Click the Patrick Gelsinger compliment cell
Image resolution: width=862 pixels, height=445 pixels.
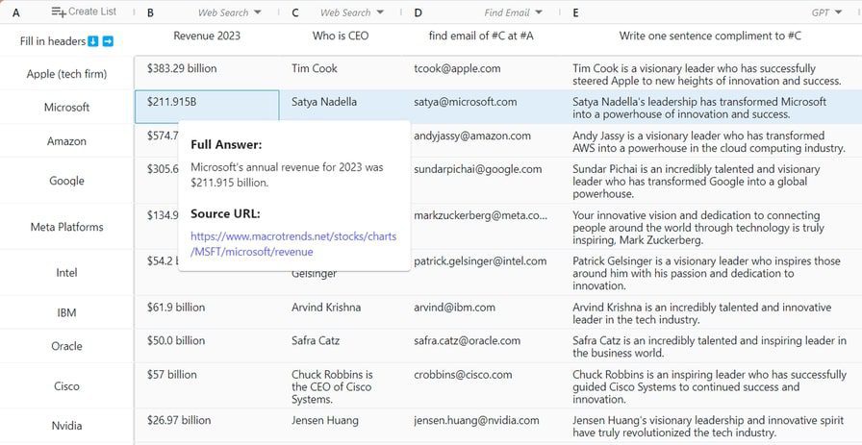(711, 272)
